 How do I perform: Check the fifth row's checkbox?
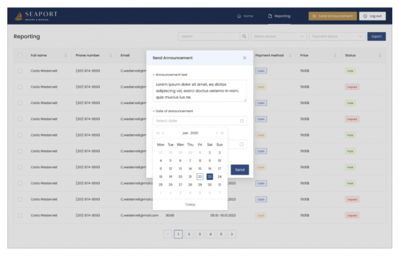click(20, 135)
